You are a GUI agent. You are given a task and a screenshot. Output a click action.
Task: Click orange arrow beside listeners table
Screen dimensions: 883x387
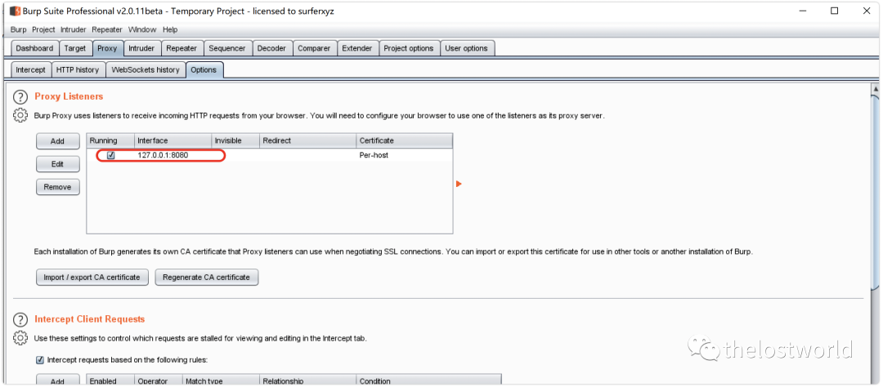click(x=459, y=184)
